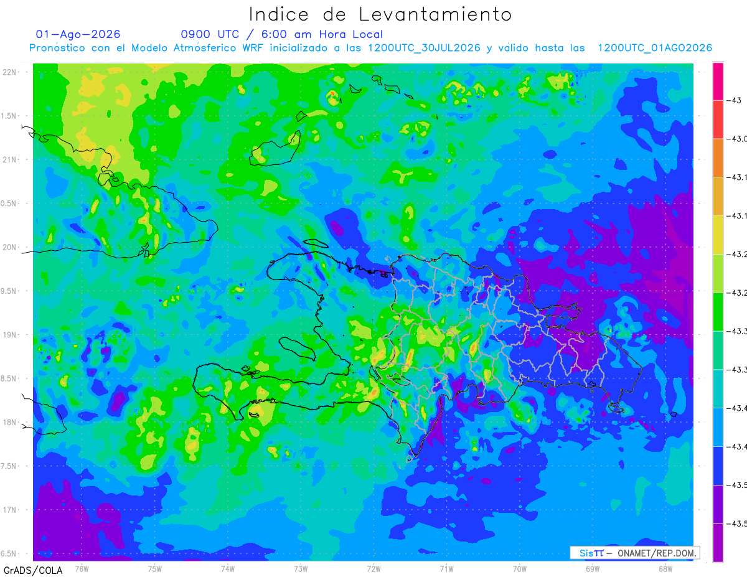This screenshot has width=747, height=577.
Task: Pick the bright yellow swatch in the legend
Action: point(718,235)
